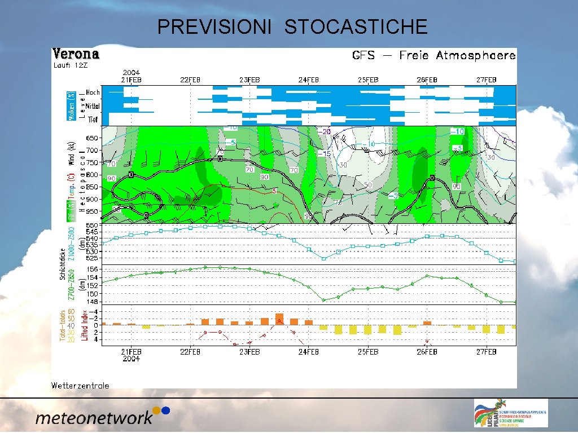The image size is (578, 433).
Task: Click the 'Lauf: 12Z' run label
Action: point(71,65)
